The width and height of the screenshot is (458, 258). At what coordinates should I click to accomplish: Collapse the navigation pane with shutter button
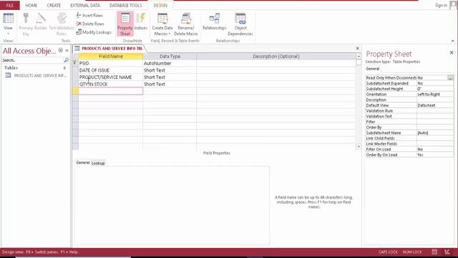pos(67,50)
